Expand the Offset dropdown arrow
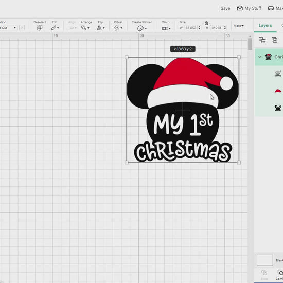This screenshot has width=283, height=283. coord(121,28)
